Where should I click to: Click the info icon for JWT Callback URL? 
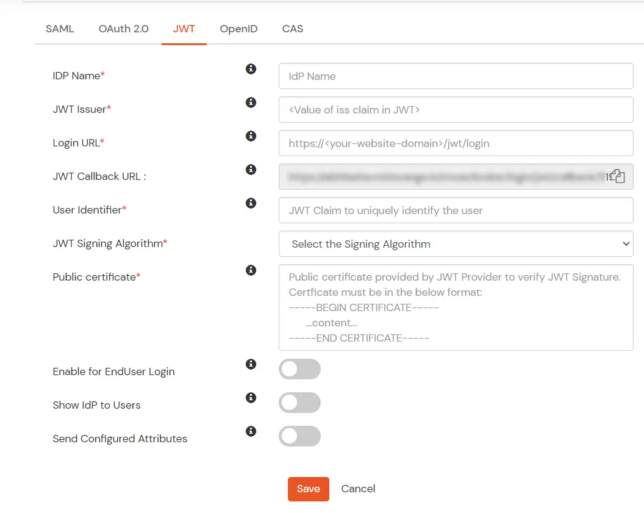[x=250, y=170]
